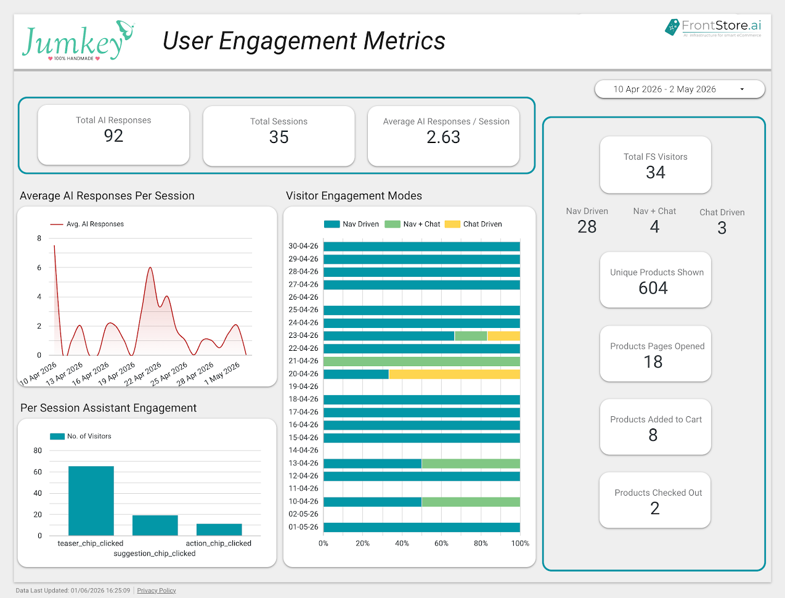The width and height of the screenshot is (785, 598).
Task: Click the 02-05-26 row label
Action: pos(303,514)
